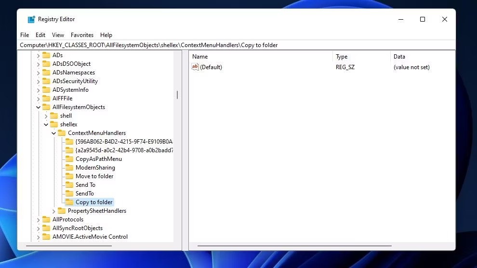
Task: Expand the ADSystemInfo key
Action: [38, 90]
